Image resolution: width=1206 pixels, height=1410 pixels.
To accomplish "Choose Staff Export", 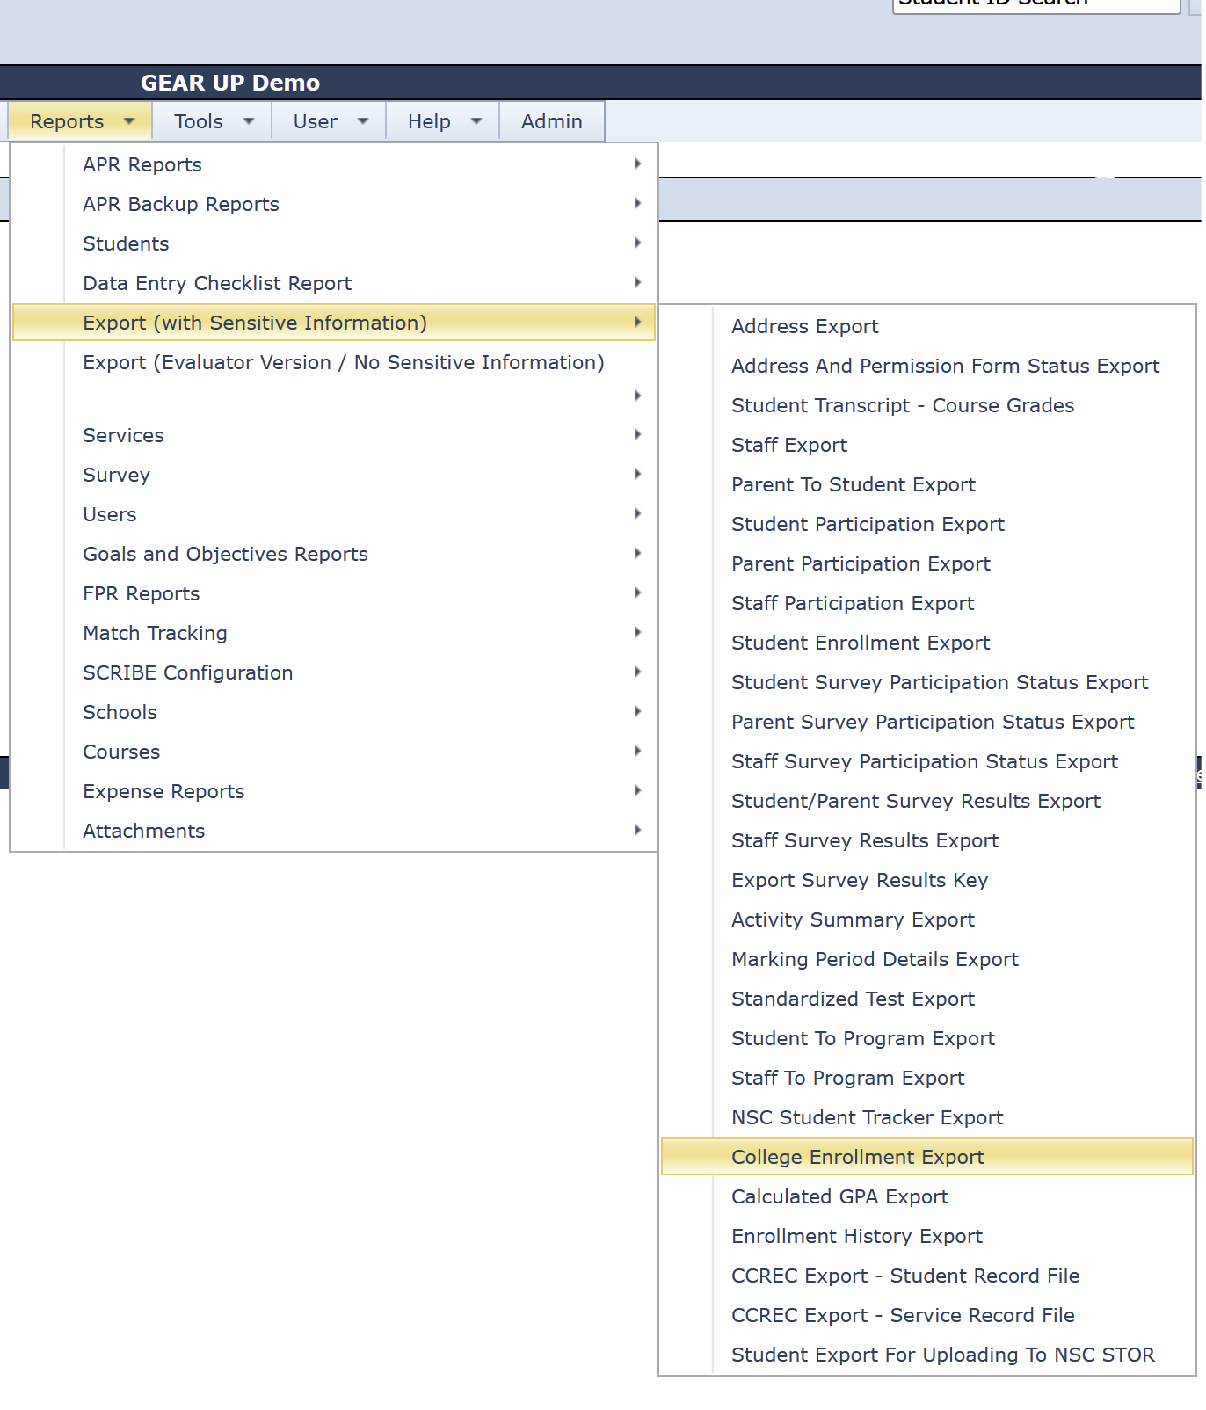I will (x=927, y=445).
